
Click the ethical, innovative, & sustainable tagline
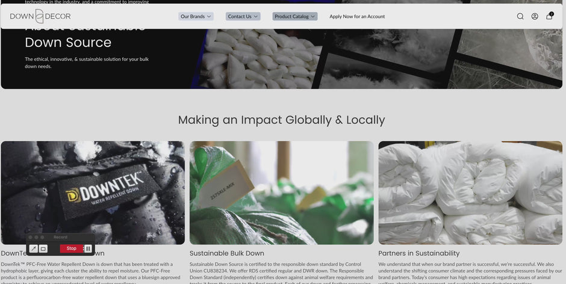point(87,63)
